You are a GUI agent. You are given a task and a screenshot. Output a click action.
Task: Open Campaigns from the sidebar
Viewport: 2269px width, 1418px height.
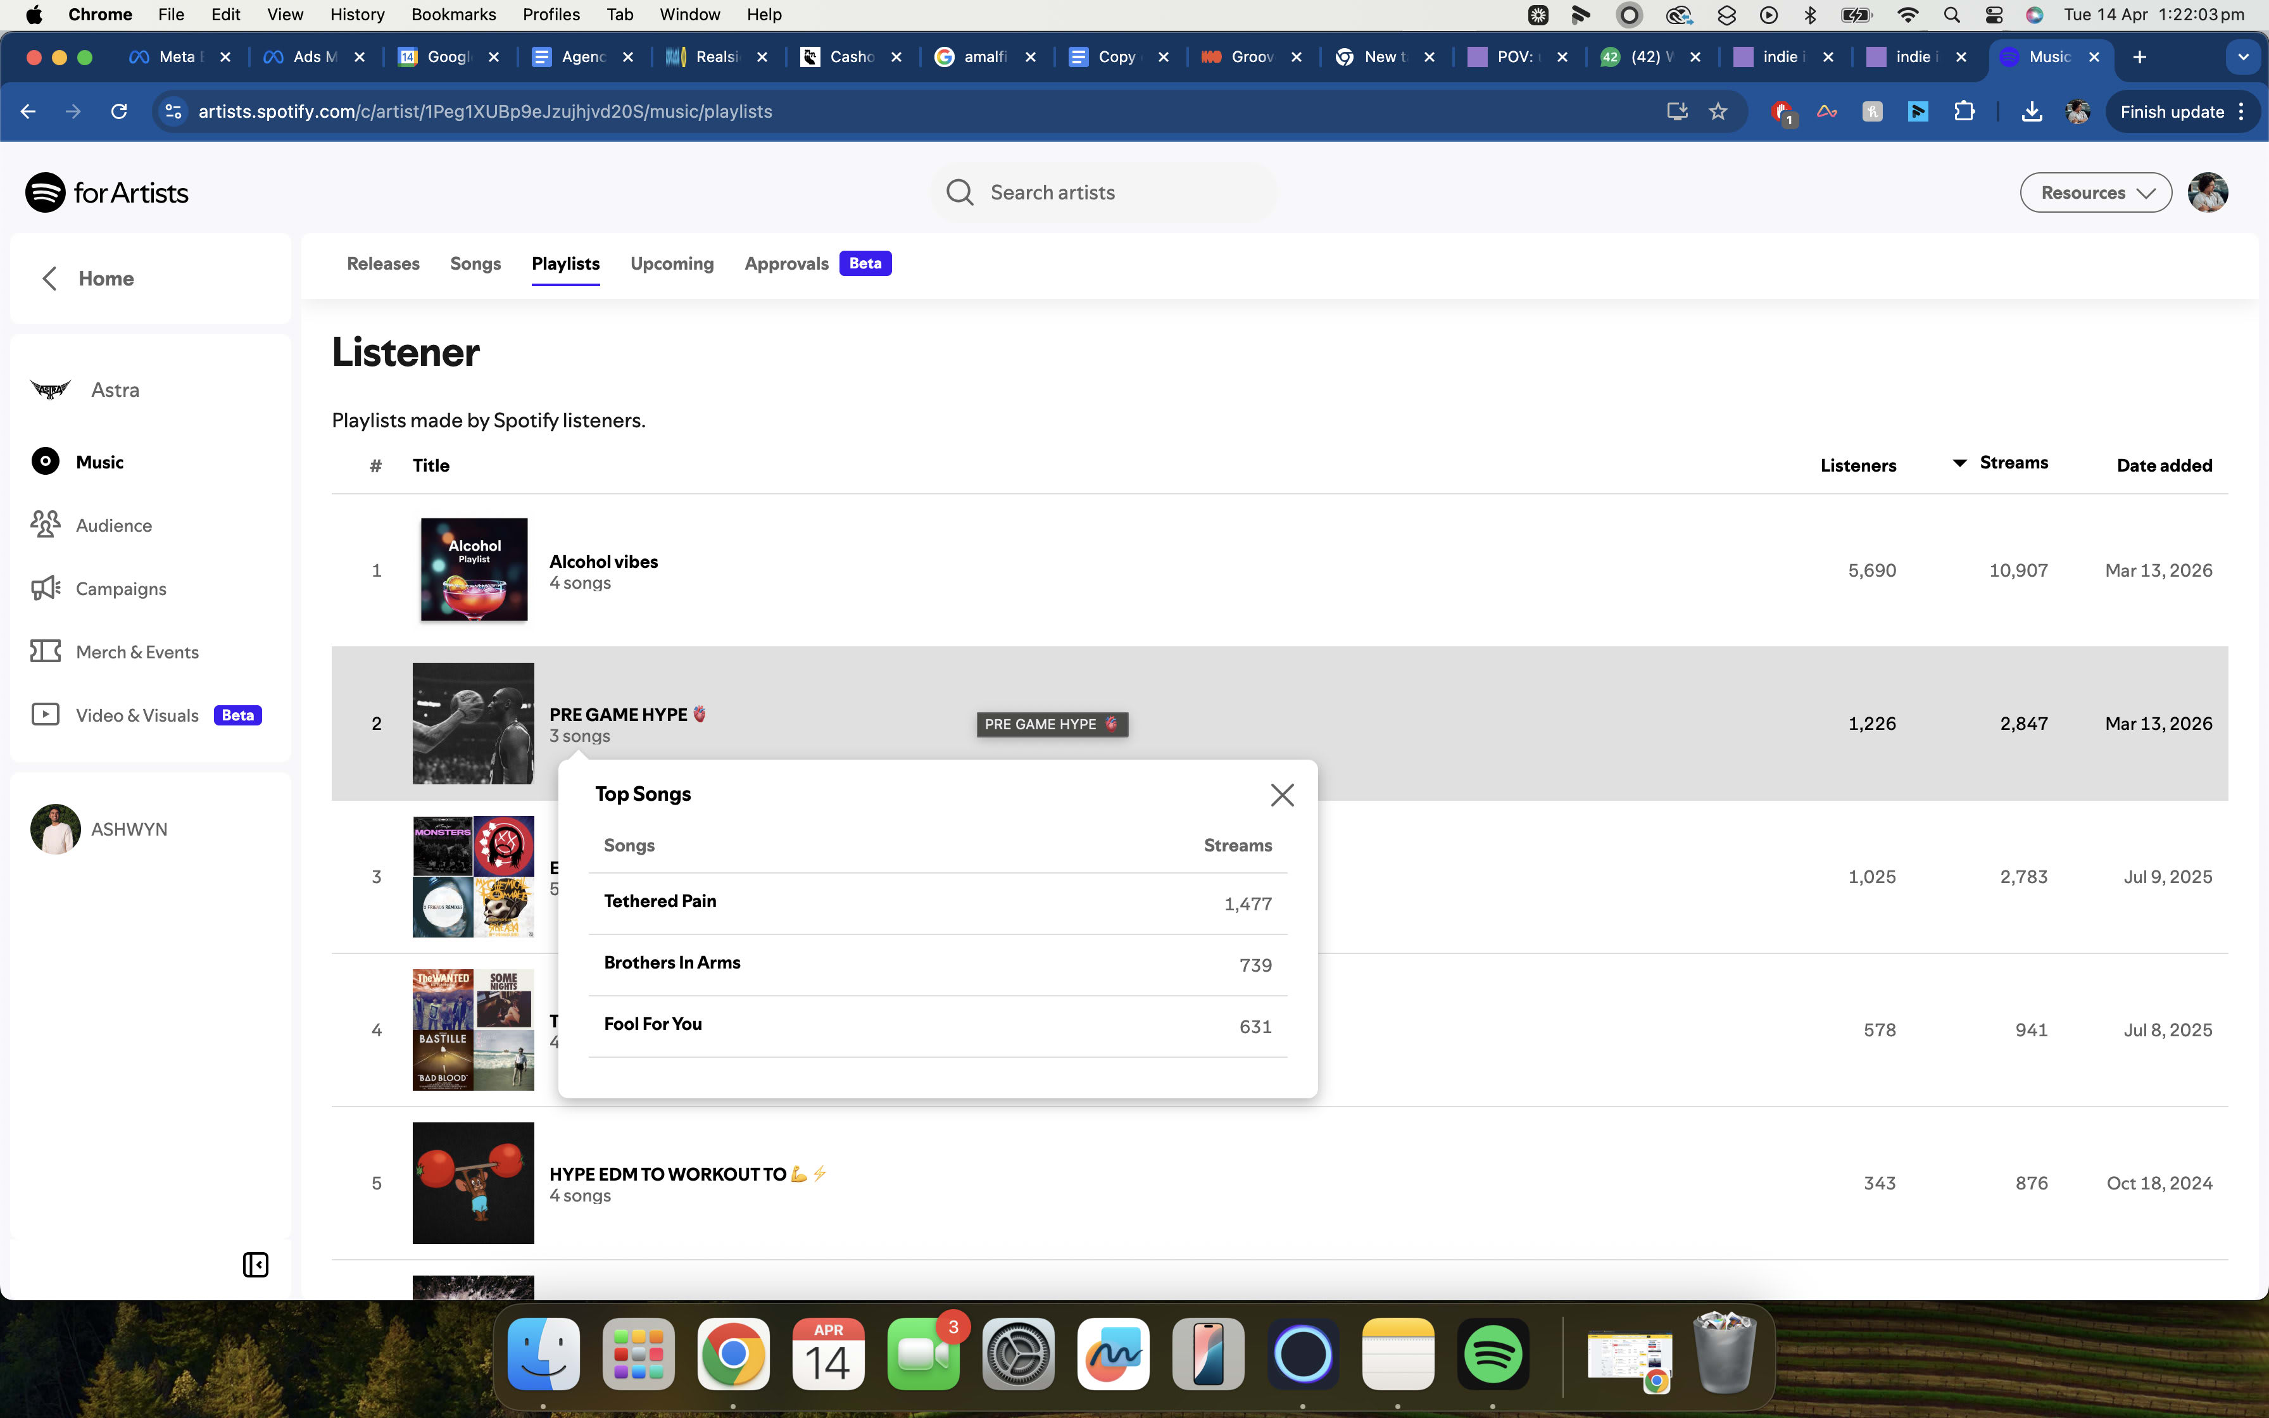121,589
